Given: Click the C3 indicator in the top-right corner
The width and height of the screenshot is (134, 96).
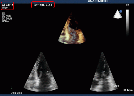Looking at the screenshot, I should (x=127, y=5).
